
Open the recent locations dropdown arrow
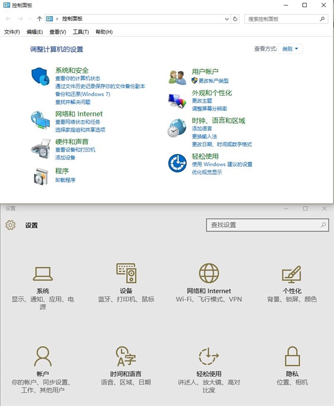pyautogui.click(x=30, y=19)
